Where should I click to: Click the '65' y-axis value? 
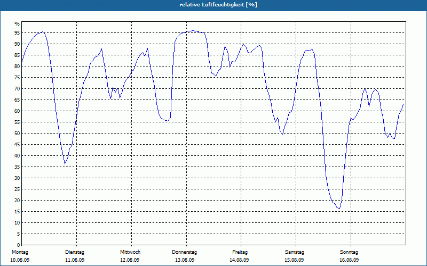tap(17, 100)
